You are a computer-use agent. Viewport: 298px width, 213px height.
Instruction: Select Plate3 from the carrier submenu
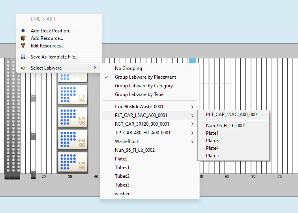click(x=212, y=141)
